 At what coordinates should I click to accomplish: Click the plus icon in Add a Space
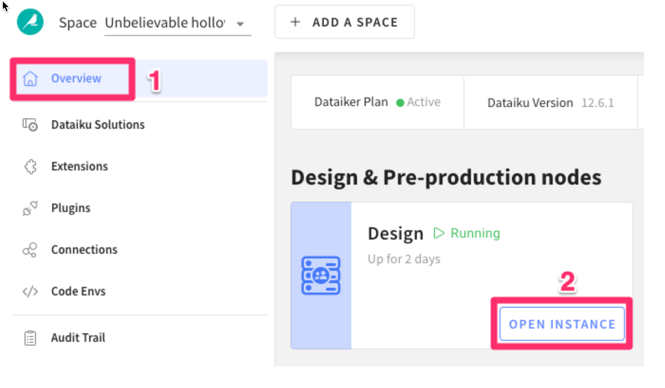(x=295, y=22)
